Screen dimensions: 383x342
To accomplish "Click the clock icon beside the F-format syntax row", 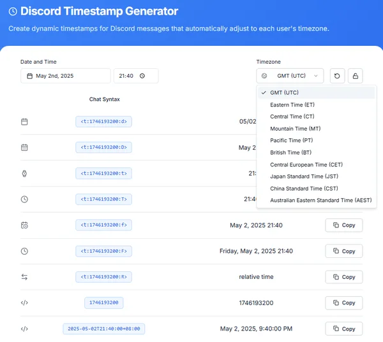I will coord(24,251).
